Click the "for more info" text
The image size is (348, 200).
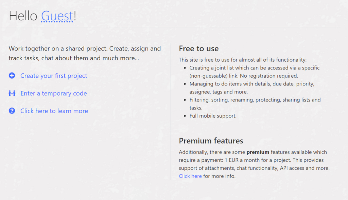pos(219,176)
